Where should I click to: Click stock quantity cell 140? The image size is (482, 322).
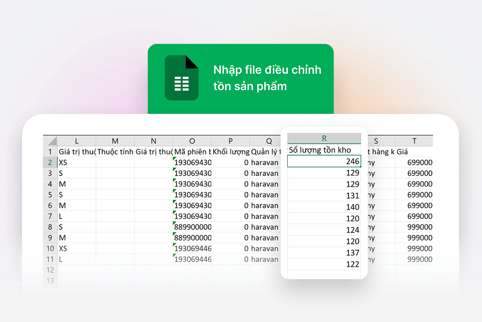pyautogui.click(x=324, y=207)
